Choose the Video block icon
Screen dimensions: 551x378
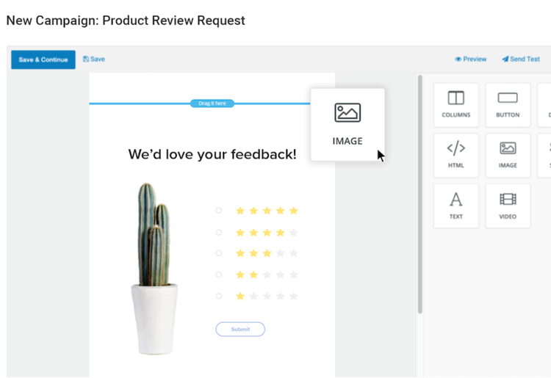coord(508,206)
